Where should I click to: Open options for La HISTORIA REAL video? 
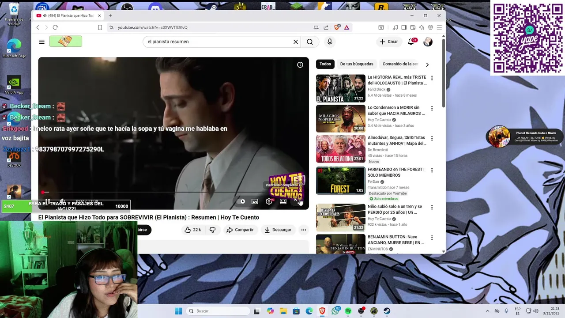[x=432, y=78]
